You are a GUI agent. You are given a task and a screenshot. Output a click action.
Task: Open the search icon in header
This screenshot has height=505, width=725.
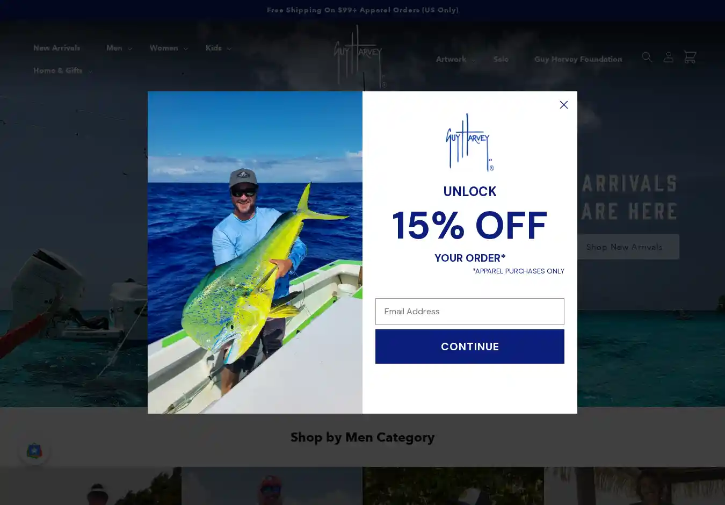click(647, 56)
